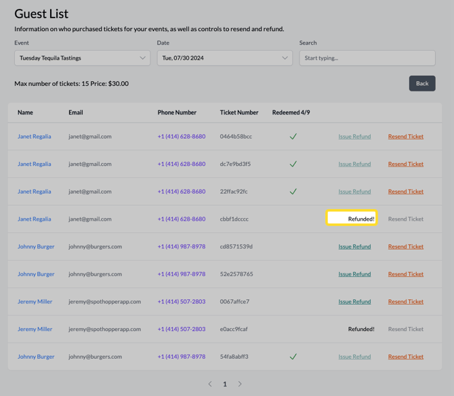Open Jeremy Miller's name on ticket e0acc9fcaf
This screenshot has width=454, height=396.
pos(35,329)
